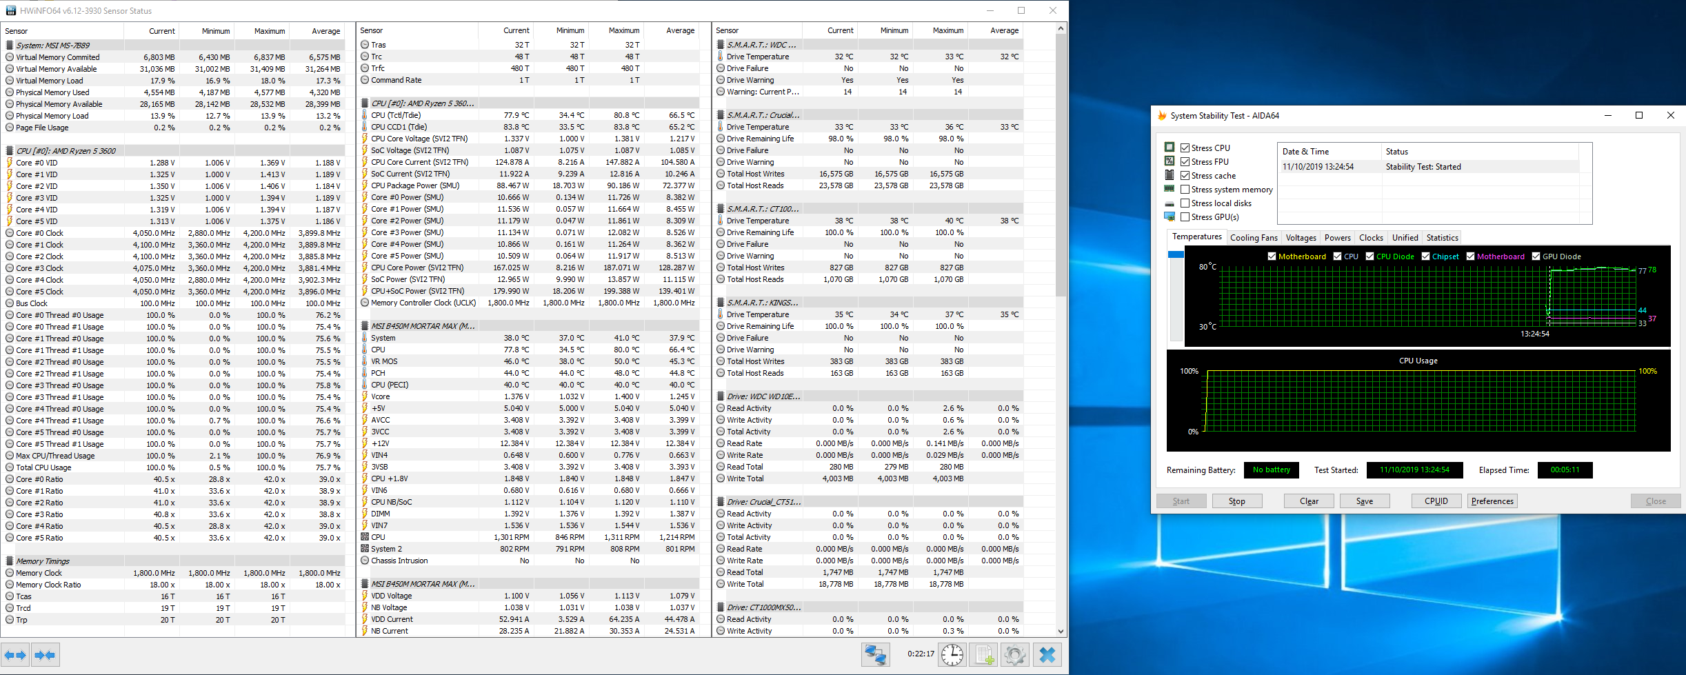Screen dimensions: 1686x675
Task: Click the lightning icon beside Vcore
Action: (364, 396)
